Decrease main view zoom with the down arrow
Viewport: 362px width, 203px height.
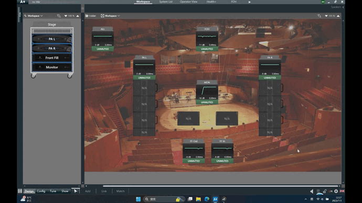[326, 16]
